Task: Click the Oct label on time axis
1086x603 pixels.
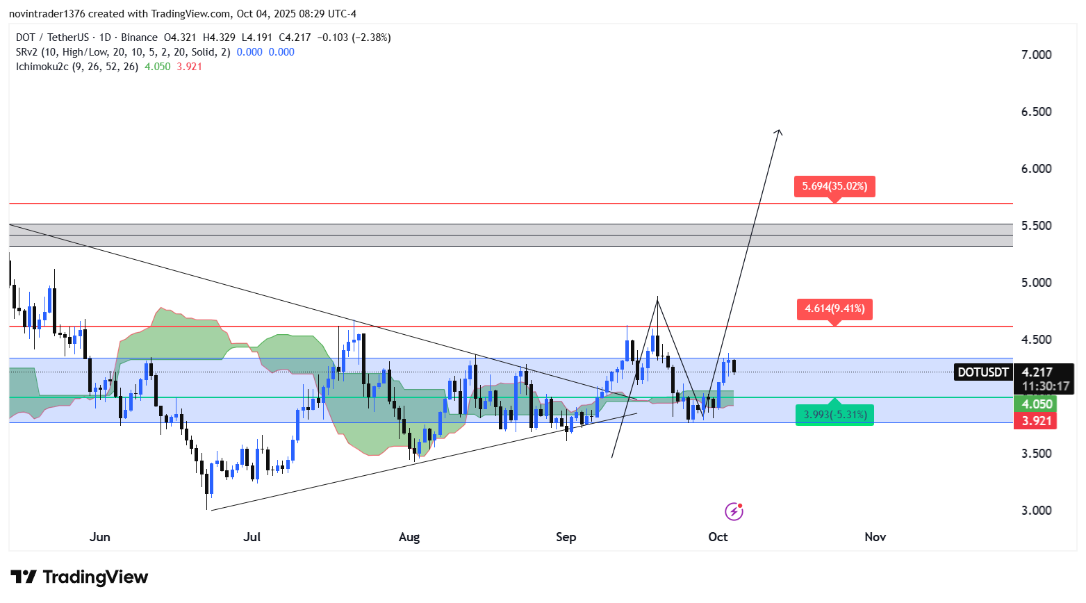Action: coord(718,537)
